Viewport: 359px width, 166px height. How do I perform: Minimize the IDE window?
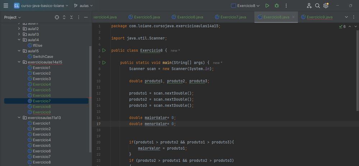tap(337, 6)
